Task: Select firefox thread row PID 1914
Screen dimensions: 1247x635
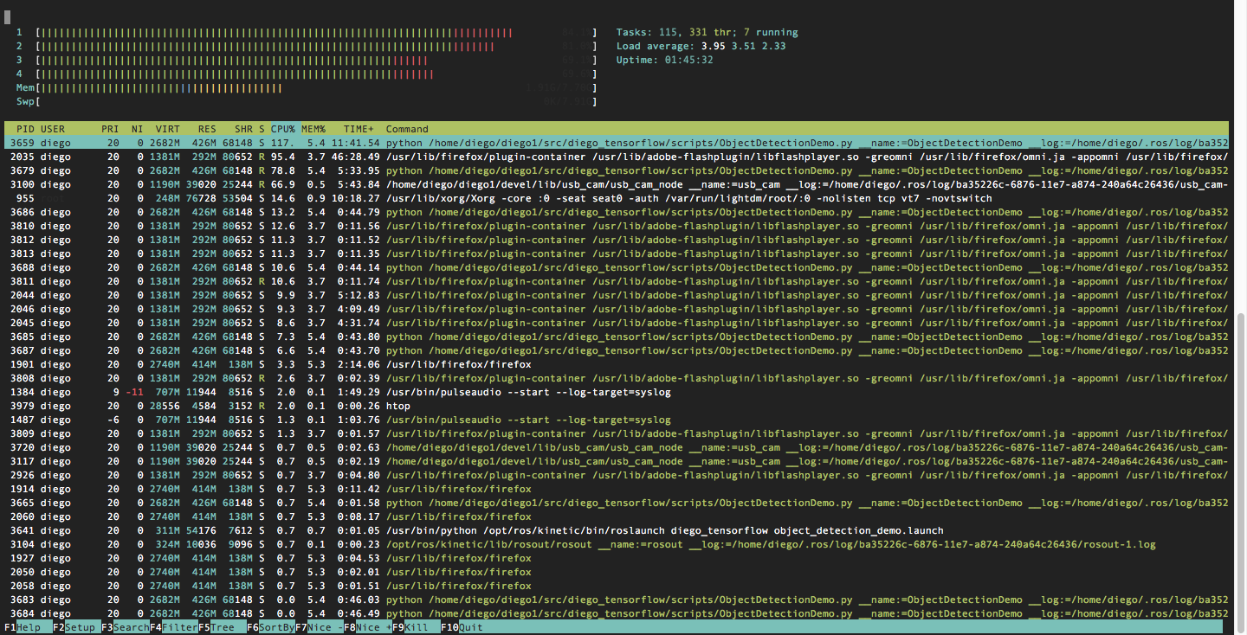Action: click(x=616, y=489)
